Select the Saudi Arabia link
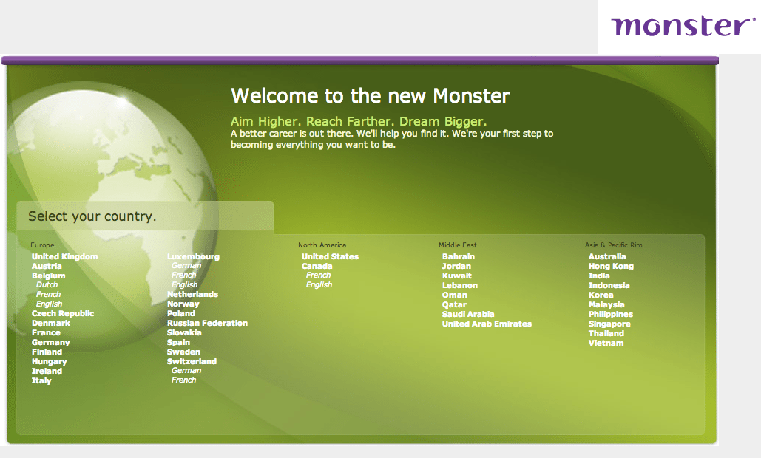 (468, 315)
